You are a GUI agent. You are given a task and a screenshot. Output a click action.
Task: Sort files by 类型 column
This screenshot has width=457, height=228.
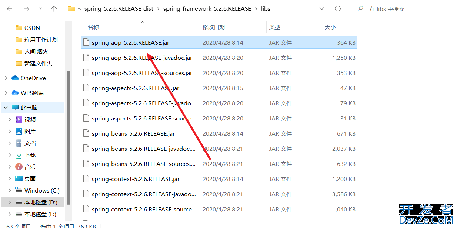click(x=275, y=27)
